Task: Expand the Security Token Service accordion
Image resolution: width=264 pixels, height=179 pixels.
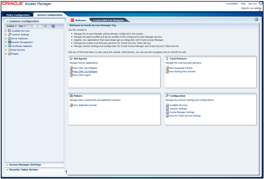Action: pyautogui.click(x=7, y=169)
